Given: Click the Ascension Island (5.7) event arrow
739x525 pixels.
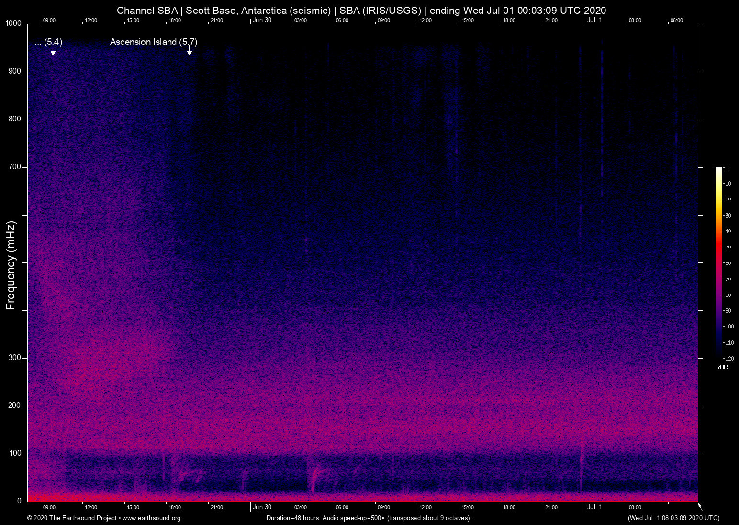Looking at the screenshot, I should point(190,51).
